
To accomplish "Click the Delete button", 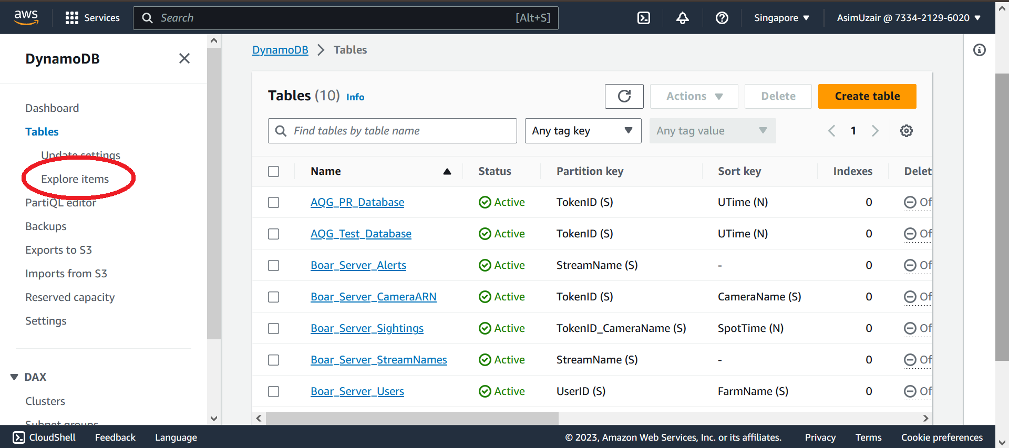I will (778, 96).
